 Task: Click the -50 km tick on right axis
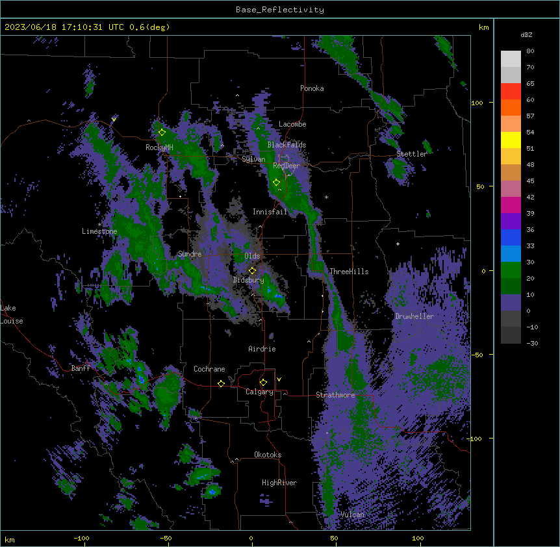coord(477,355)
